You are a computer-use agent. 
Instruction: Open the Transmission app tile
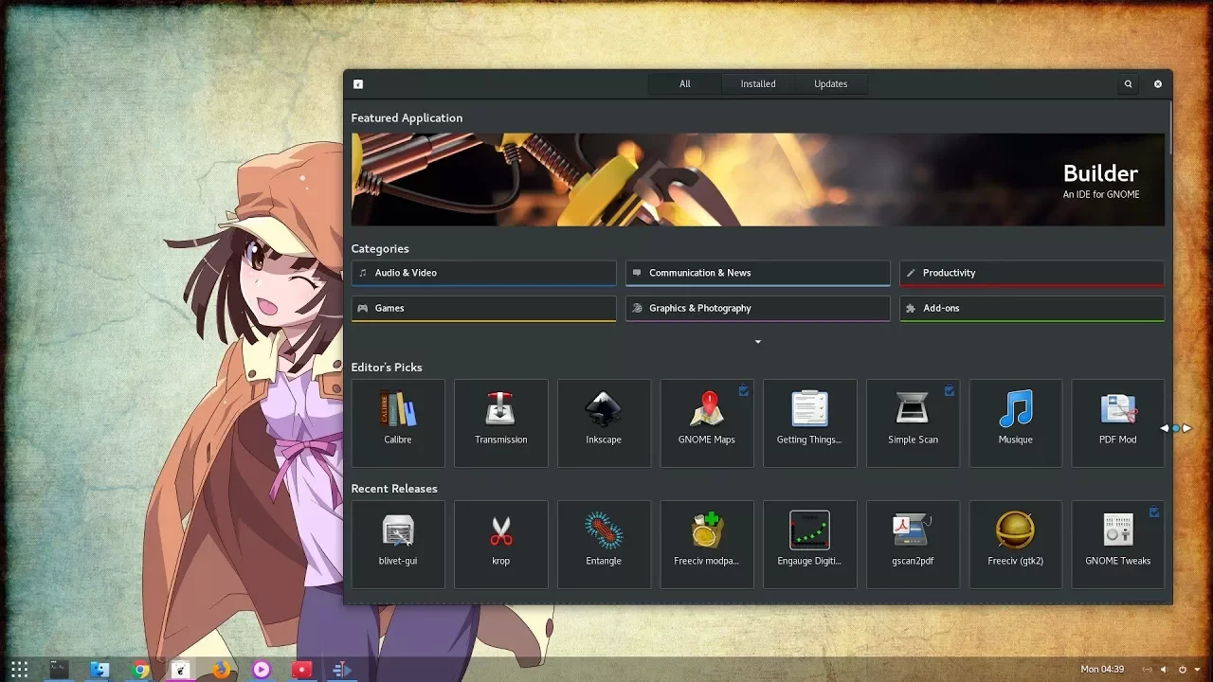(501, 423)
